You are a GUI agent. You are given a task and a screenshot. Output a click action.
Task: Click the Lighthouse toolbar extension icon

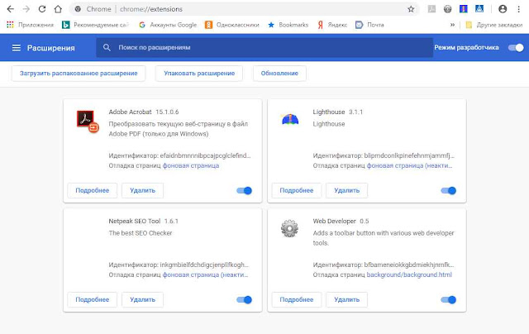pos(463,9)
